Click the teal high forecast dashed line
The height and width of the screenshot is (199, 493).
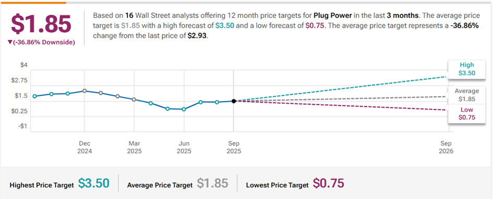point(340,89)
